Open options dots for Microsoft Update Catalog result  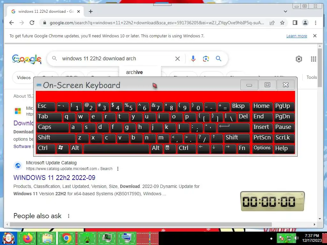click(118, 169)
